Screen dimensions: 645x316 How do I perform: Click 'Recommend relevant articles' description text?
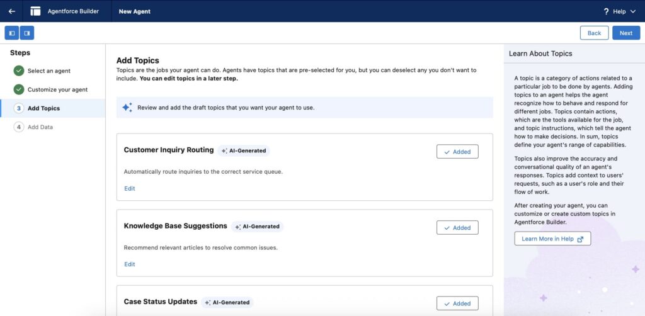(x=201, y=248)
